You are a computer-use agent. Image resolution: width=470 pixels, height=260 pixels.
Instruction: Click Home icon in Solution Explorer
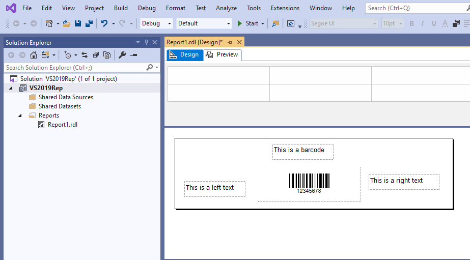click(x=34, y=55)
